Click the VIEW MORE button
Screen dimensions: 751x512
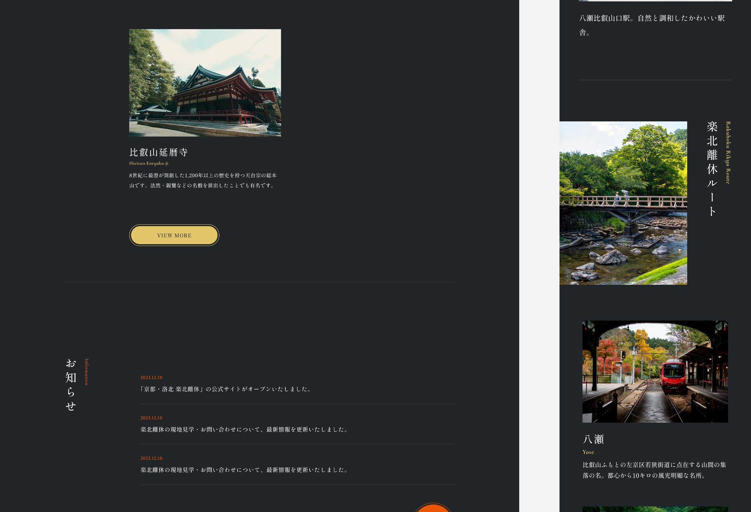click(174, 235)
